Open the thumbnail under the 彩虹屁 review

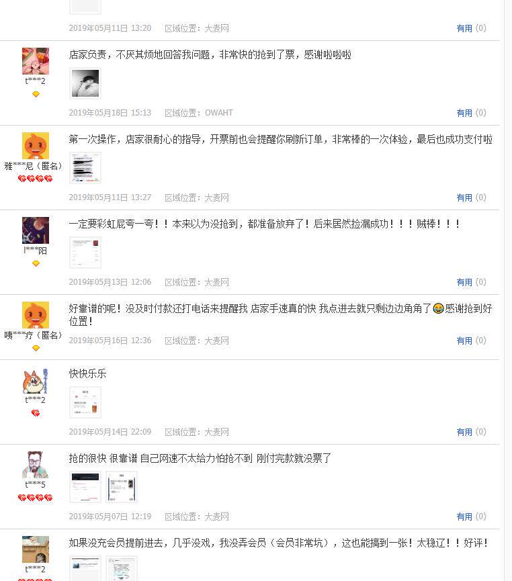click(x=85, y=253)
